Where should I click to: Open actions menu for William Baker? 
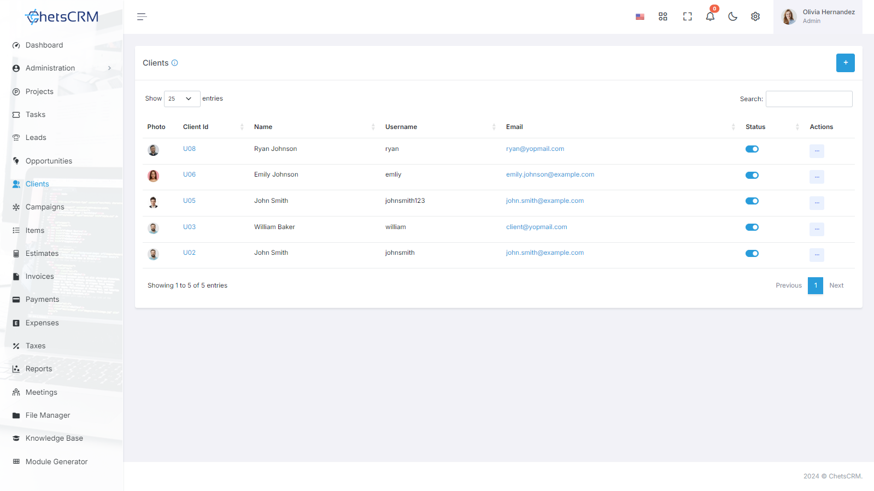click(817, 229)
